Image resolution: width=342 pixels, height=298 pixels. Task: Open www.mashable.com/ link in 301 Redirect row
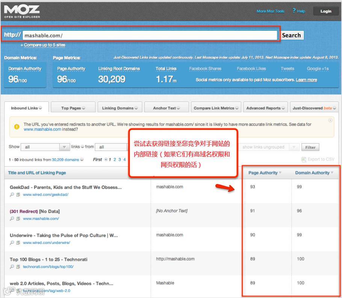coord(41,218)
